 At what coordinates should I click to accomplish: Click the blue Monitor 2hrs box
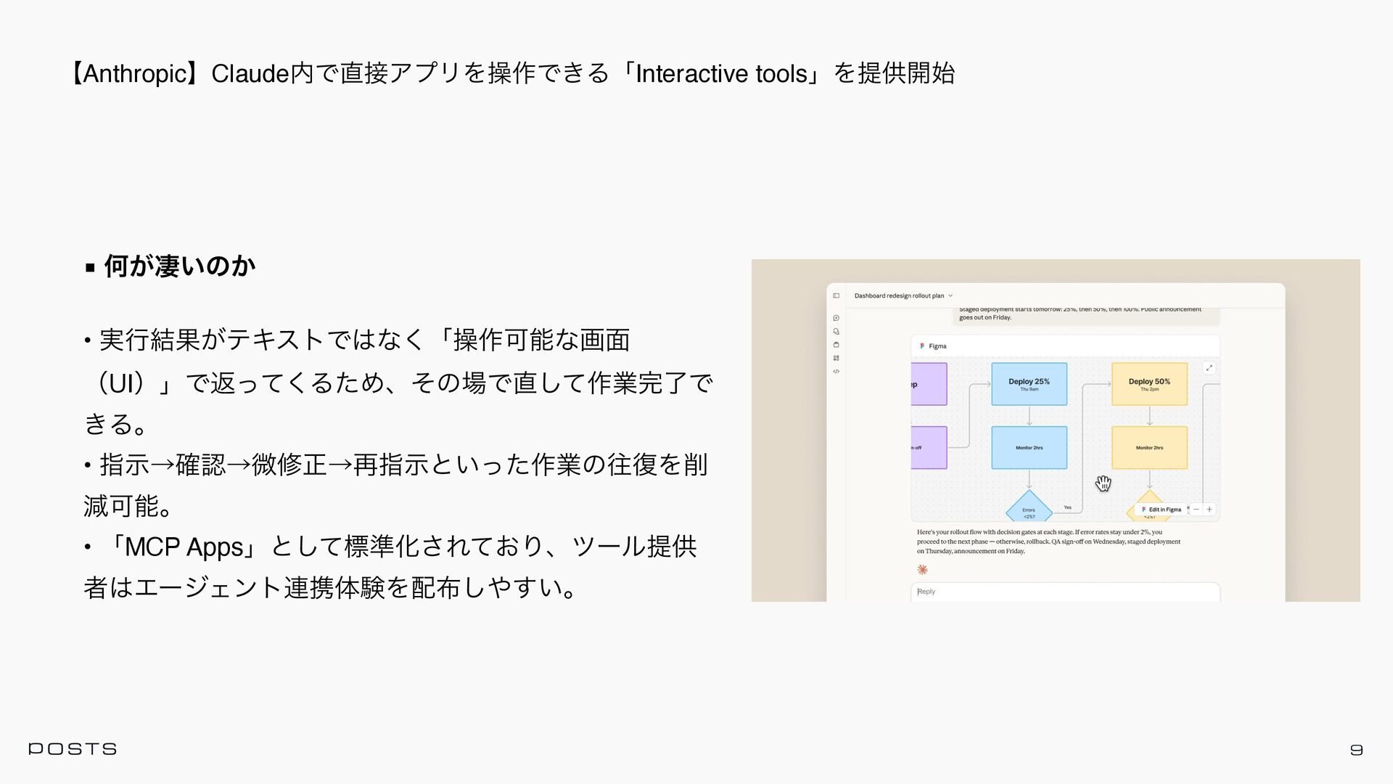(1029, 447)
